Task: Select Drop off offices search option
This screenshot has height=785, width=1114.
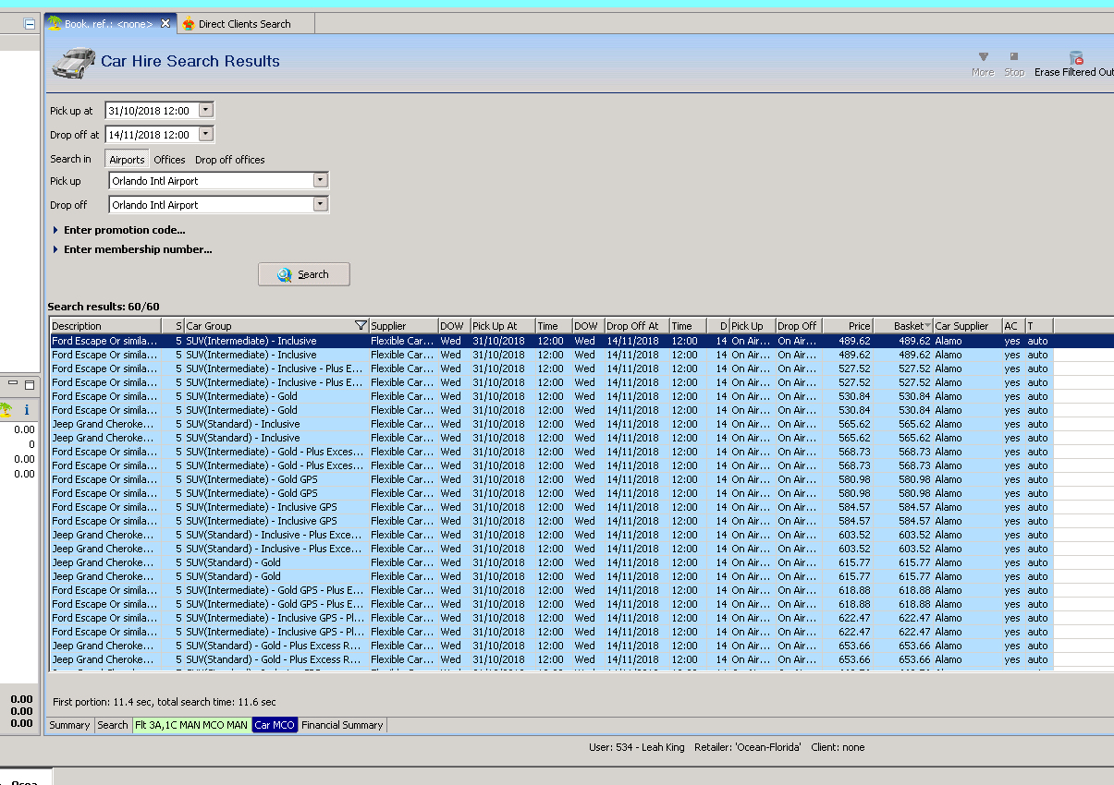Action: [x=229, y=160]
